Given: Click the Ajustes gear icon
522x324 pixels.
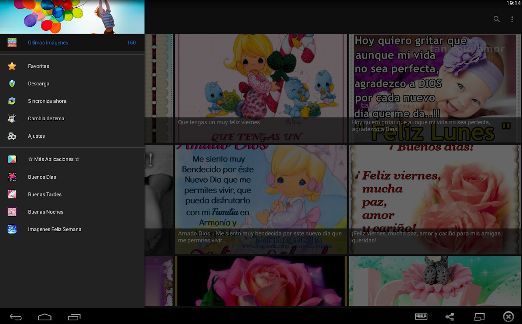Looking at the screenshot, I should click(12, 136).
